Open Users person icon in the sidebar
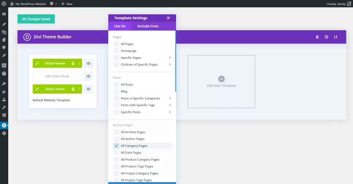Image resolution: width=353 pixels, height=184 pixels. click(x=4, y=99)
